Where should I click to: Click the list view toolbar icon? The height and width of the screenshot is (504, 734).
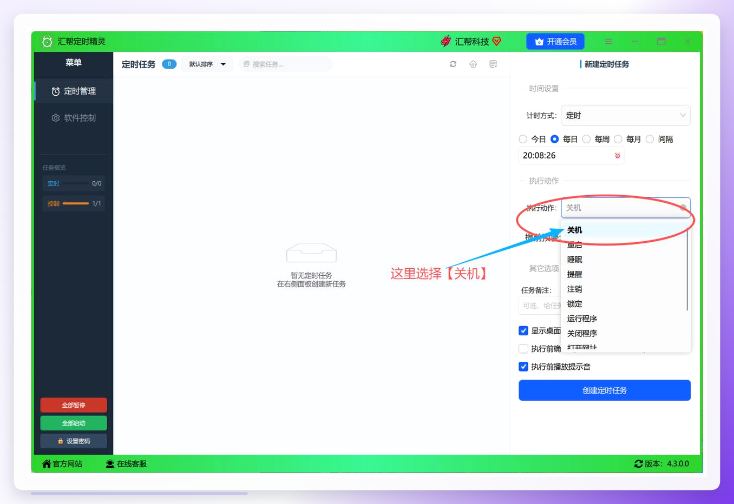click(493, 64)
